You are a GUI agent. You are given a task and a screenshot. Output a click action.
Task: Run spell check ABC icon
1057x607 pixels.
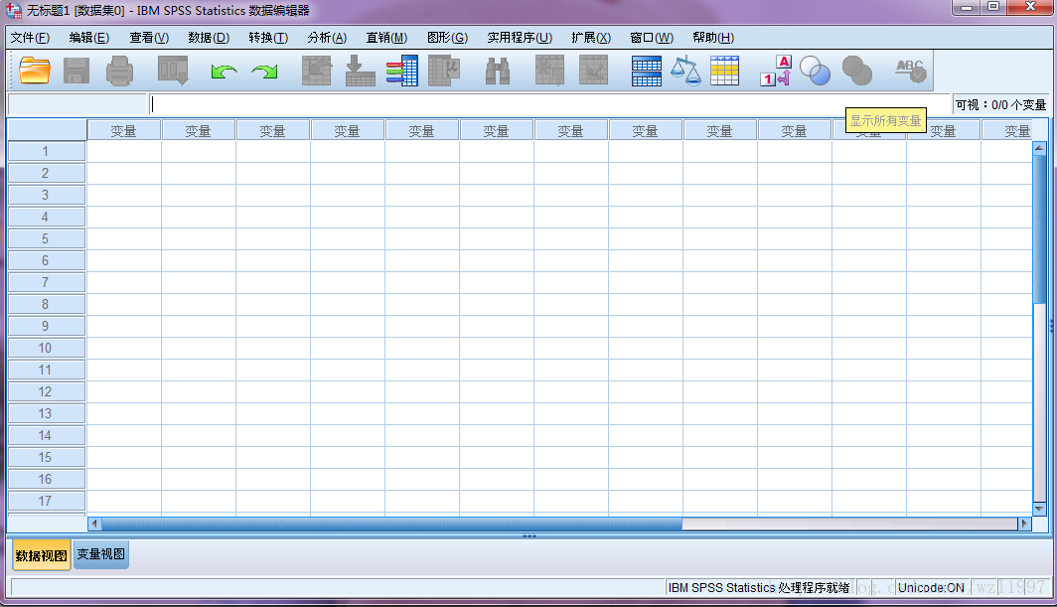click(911, 71)
